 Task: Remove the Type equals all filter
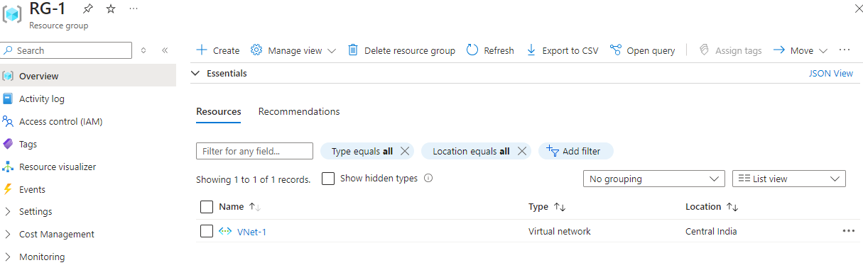pyautogui.click(x=405, y=151)
